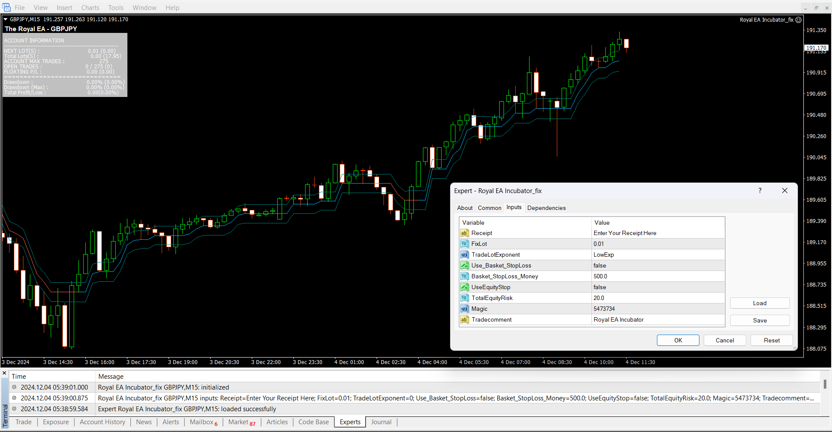Open the TradeLotExponent LowExp value dropdown
832x432 pixels.
coord(657,255)
